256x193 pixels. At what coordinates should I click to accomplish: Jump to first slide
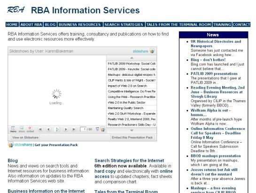click(40, 129)
